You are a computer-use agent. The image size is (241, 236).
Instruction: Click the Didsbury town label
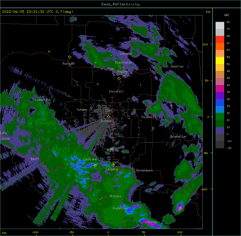(x=107, y=121)
